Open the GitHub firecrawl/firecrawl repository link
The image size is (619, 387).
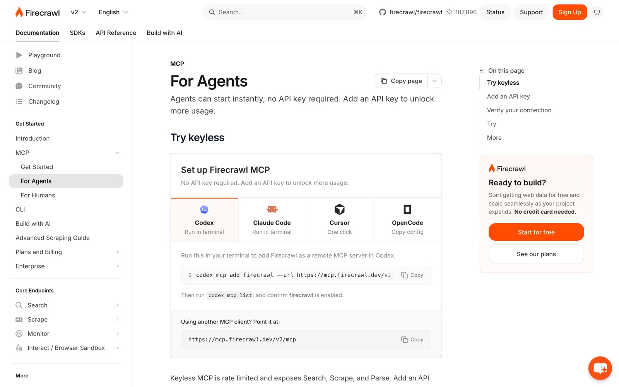click(410, 12)
